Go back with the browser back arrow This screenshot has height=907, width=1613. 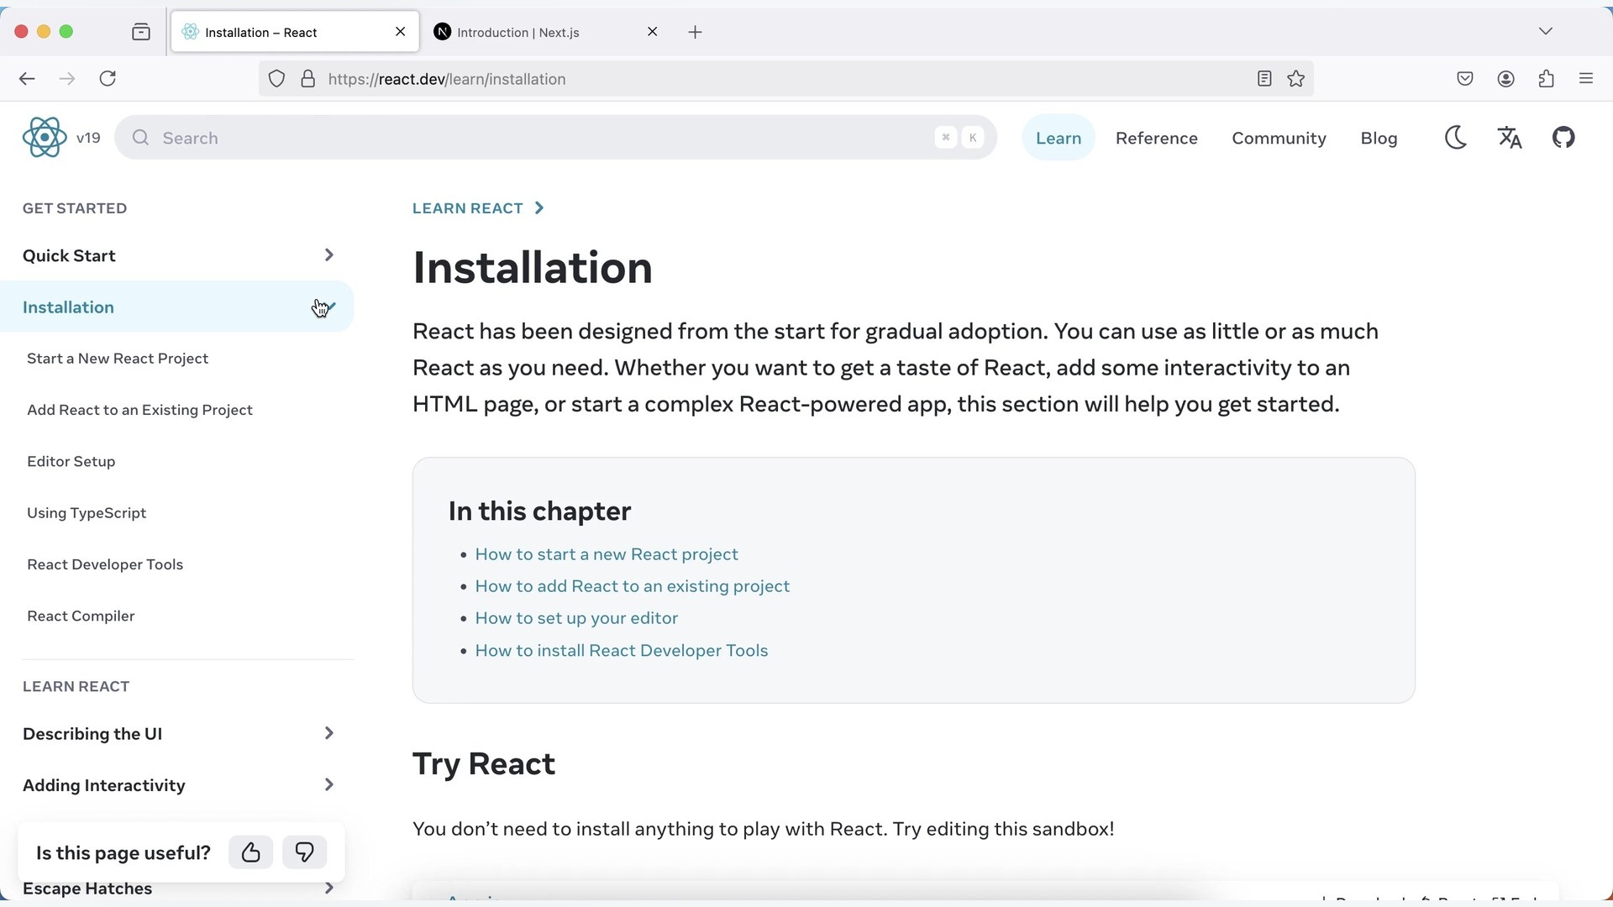27,79
